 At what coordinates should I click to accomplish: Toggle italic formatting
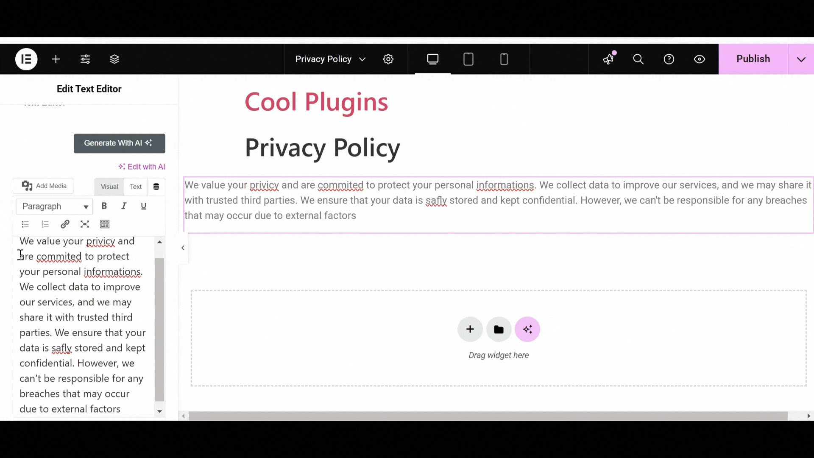pyautogui.click(x=124, y=206)
